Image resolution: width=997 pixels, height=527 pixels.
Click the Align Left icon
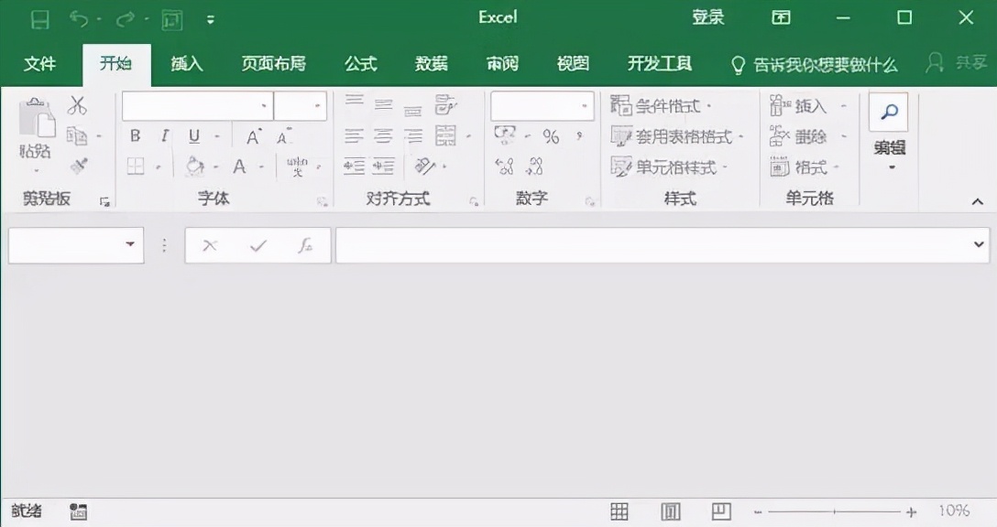click(354, 136)
